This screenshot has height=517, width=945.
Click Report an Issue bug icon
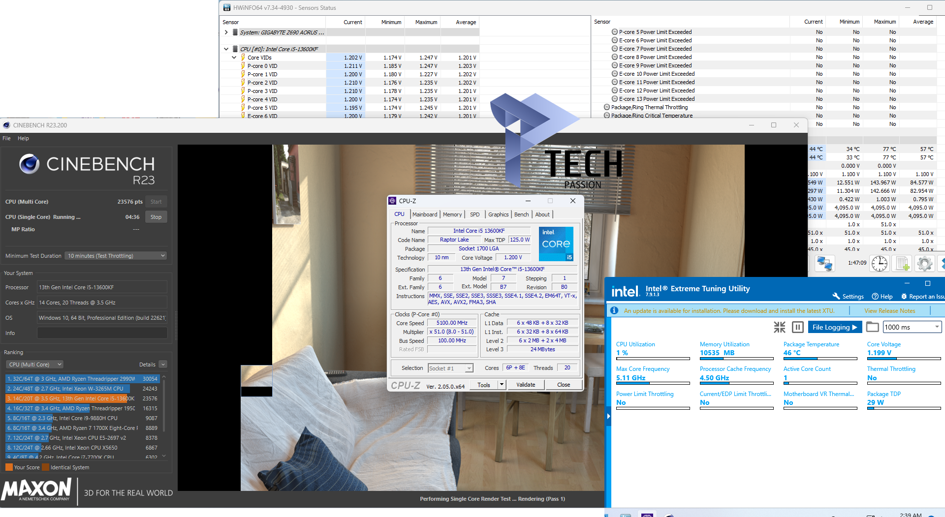point(904,296)
